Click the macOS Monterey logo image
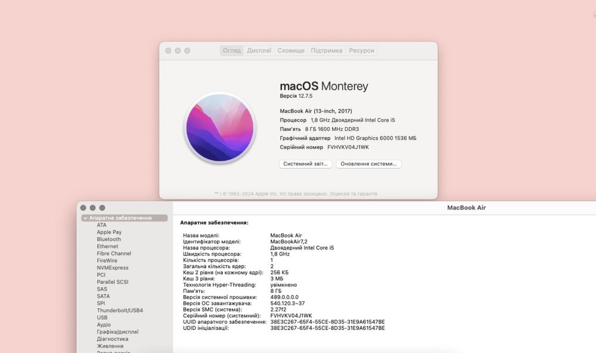This screenshot has width=596, height=353. 220,128
